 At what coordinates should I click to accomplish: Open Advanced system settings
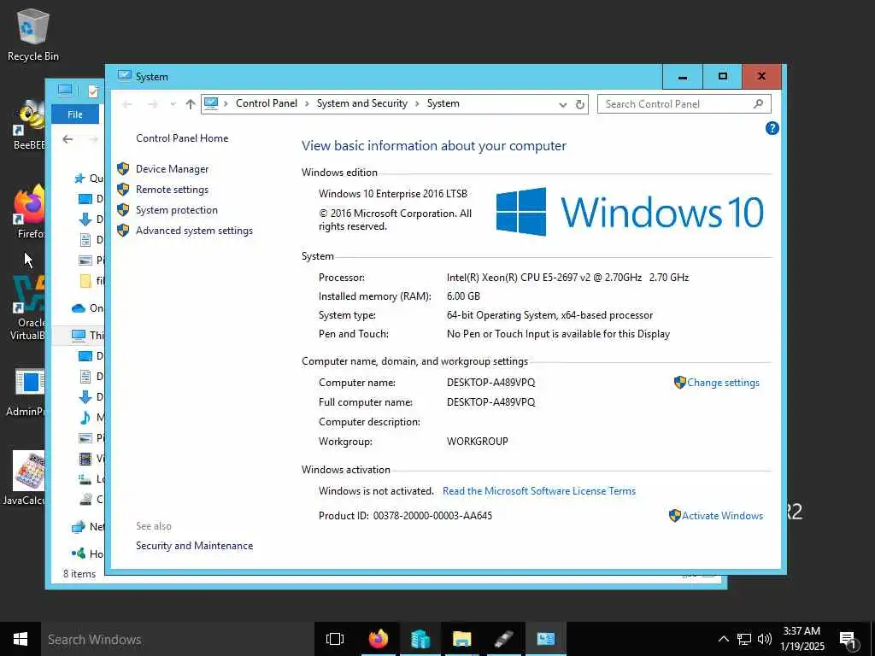pyautogui.click(x=194, y=231)
